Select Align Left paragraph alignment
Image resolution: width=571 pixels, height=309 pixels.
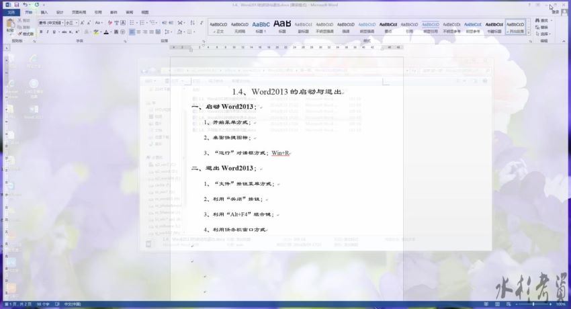[x=132, y=32]
